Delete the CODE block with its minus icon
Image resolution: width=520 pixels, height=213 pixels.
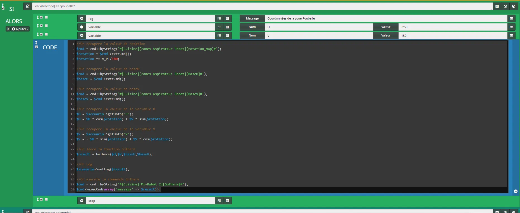click(x=516, y=191)
